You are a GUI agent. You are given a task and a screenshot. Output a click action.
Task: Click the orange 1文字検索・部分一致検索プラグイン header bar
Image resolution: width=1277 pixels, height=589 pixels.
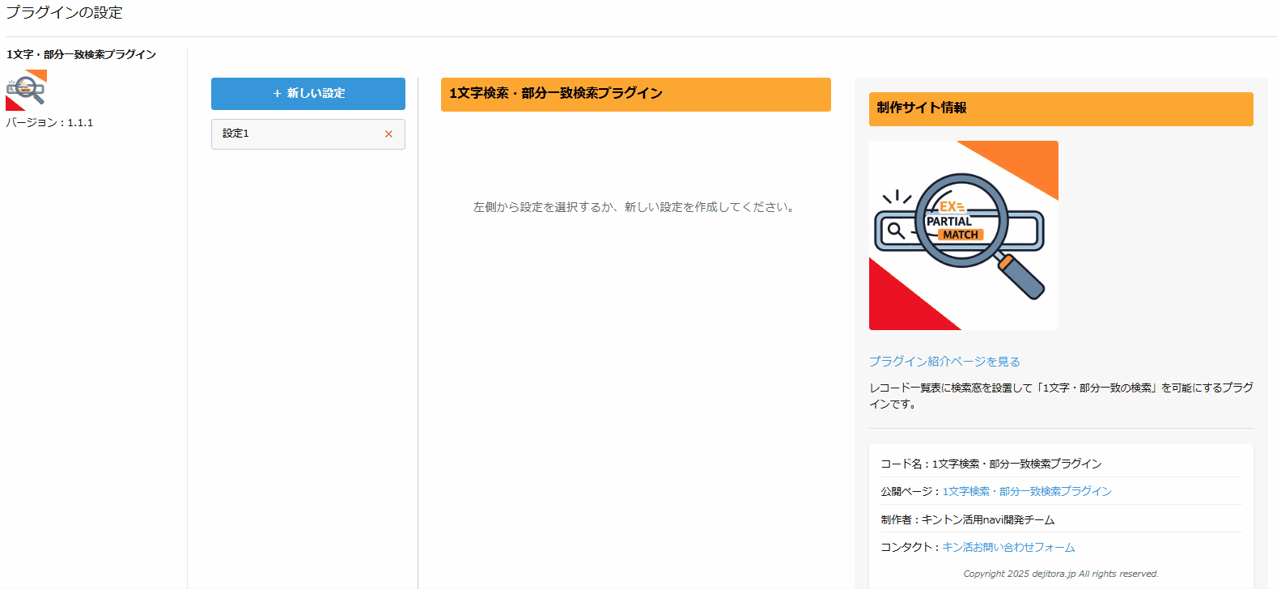[x=635, y=94]
